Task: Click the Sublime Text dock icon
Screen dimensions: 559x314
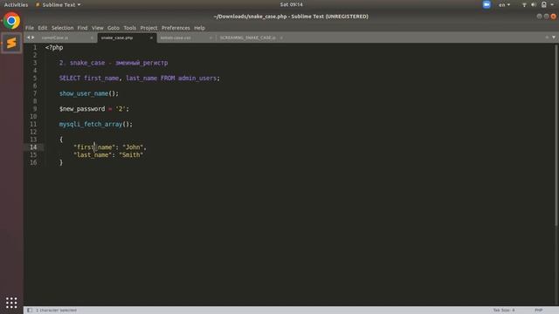Action: [11, 43]
